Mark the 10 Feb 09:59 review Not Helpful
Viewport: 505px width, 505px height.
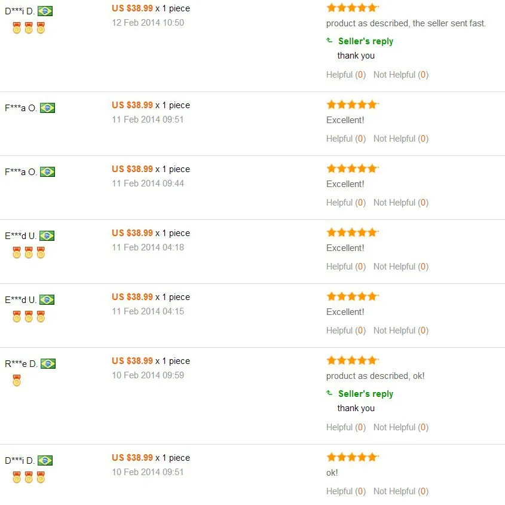pos(401,427)
